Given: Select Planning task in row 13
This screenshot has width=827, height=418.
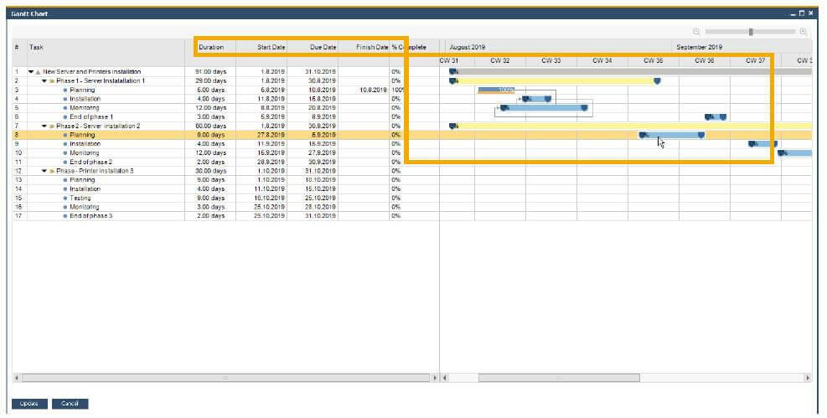Looking at the screenshot, I should point(82,180).
